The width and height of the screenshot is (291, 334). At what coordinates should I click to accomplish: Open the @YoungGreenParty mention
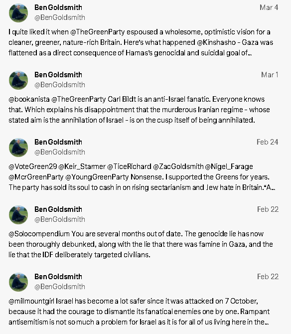tap(97, 177)
